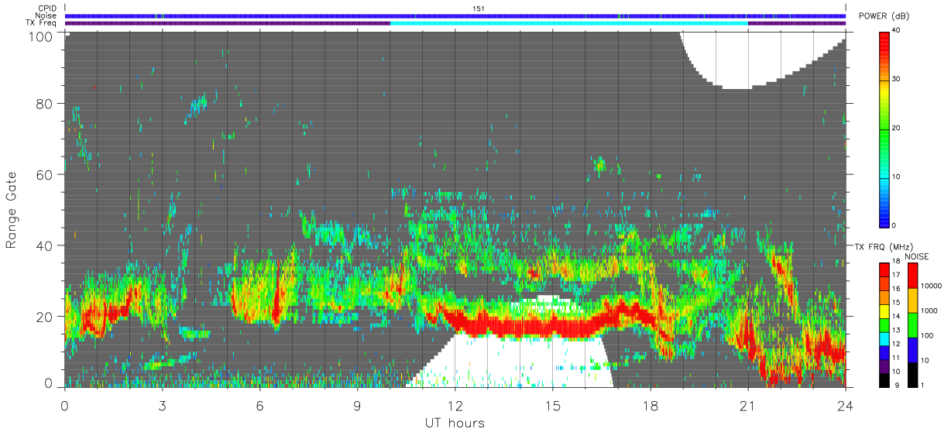Click the red high-power band at 14 UT
The image size is (951, 439).
(520, 326)
